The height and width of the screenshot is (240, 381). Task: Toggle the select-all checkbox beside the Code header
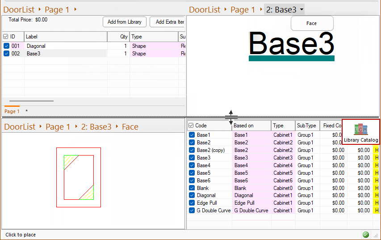pos(191,126)
